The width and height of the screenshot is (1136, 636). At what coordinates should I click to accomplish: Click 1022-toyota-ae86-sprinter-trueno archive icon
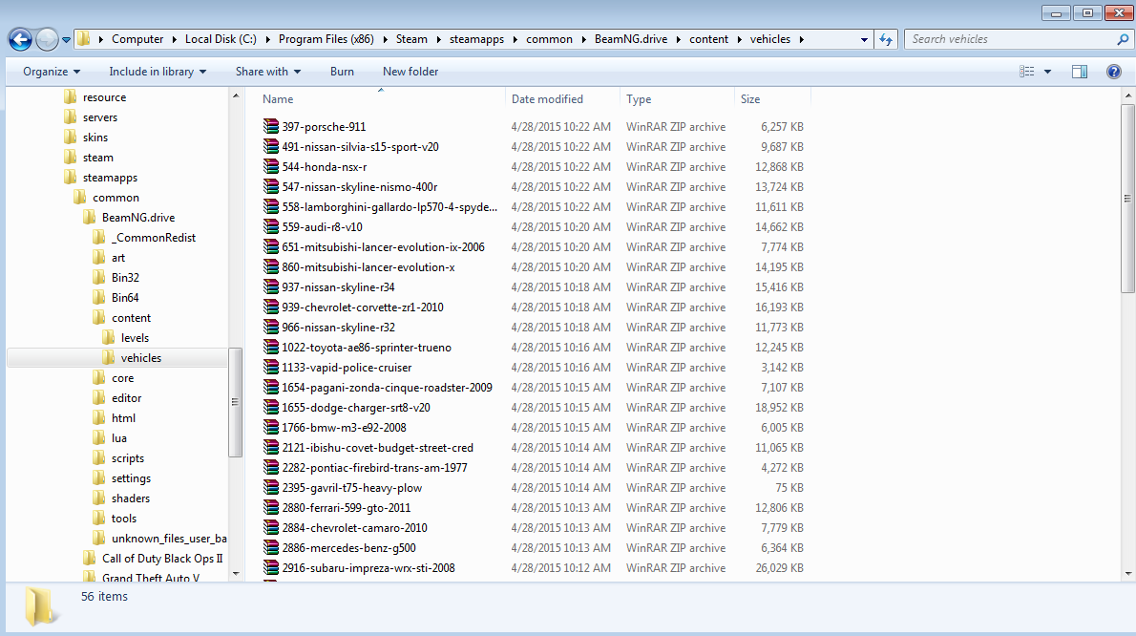point(271,348)
